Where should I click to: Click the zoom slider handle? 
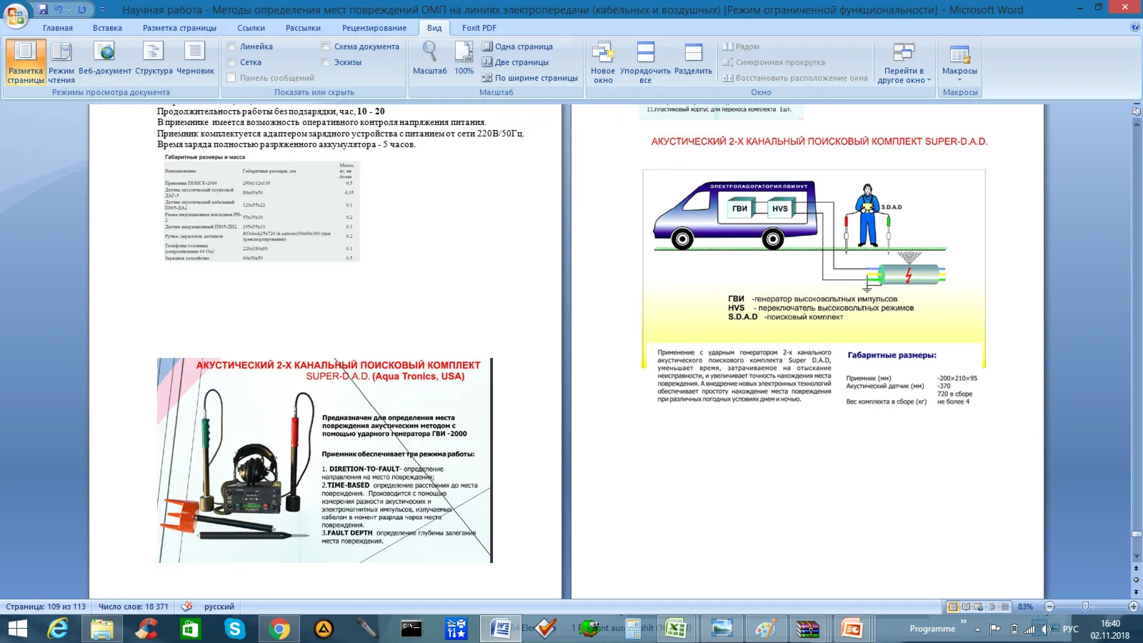tap(1085, 607)
